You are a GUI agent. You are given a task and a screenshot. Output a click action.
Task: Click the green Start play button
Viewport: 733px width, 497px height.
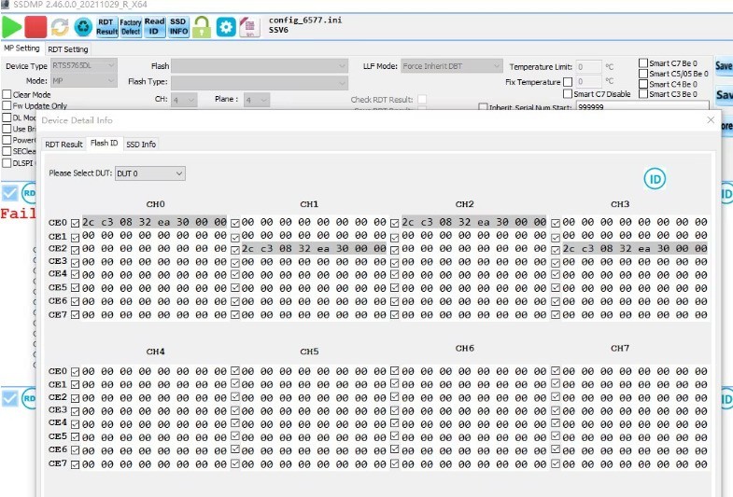(x=12, y=27)
